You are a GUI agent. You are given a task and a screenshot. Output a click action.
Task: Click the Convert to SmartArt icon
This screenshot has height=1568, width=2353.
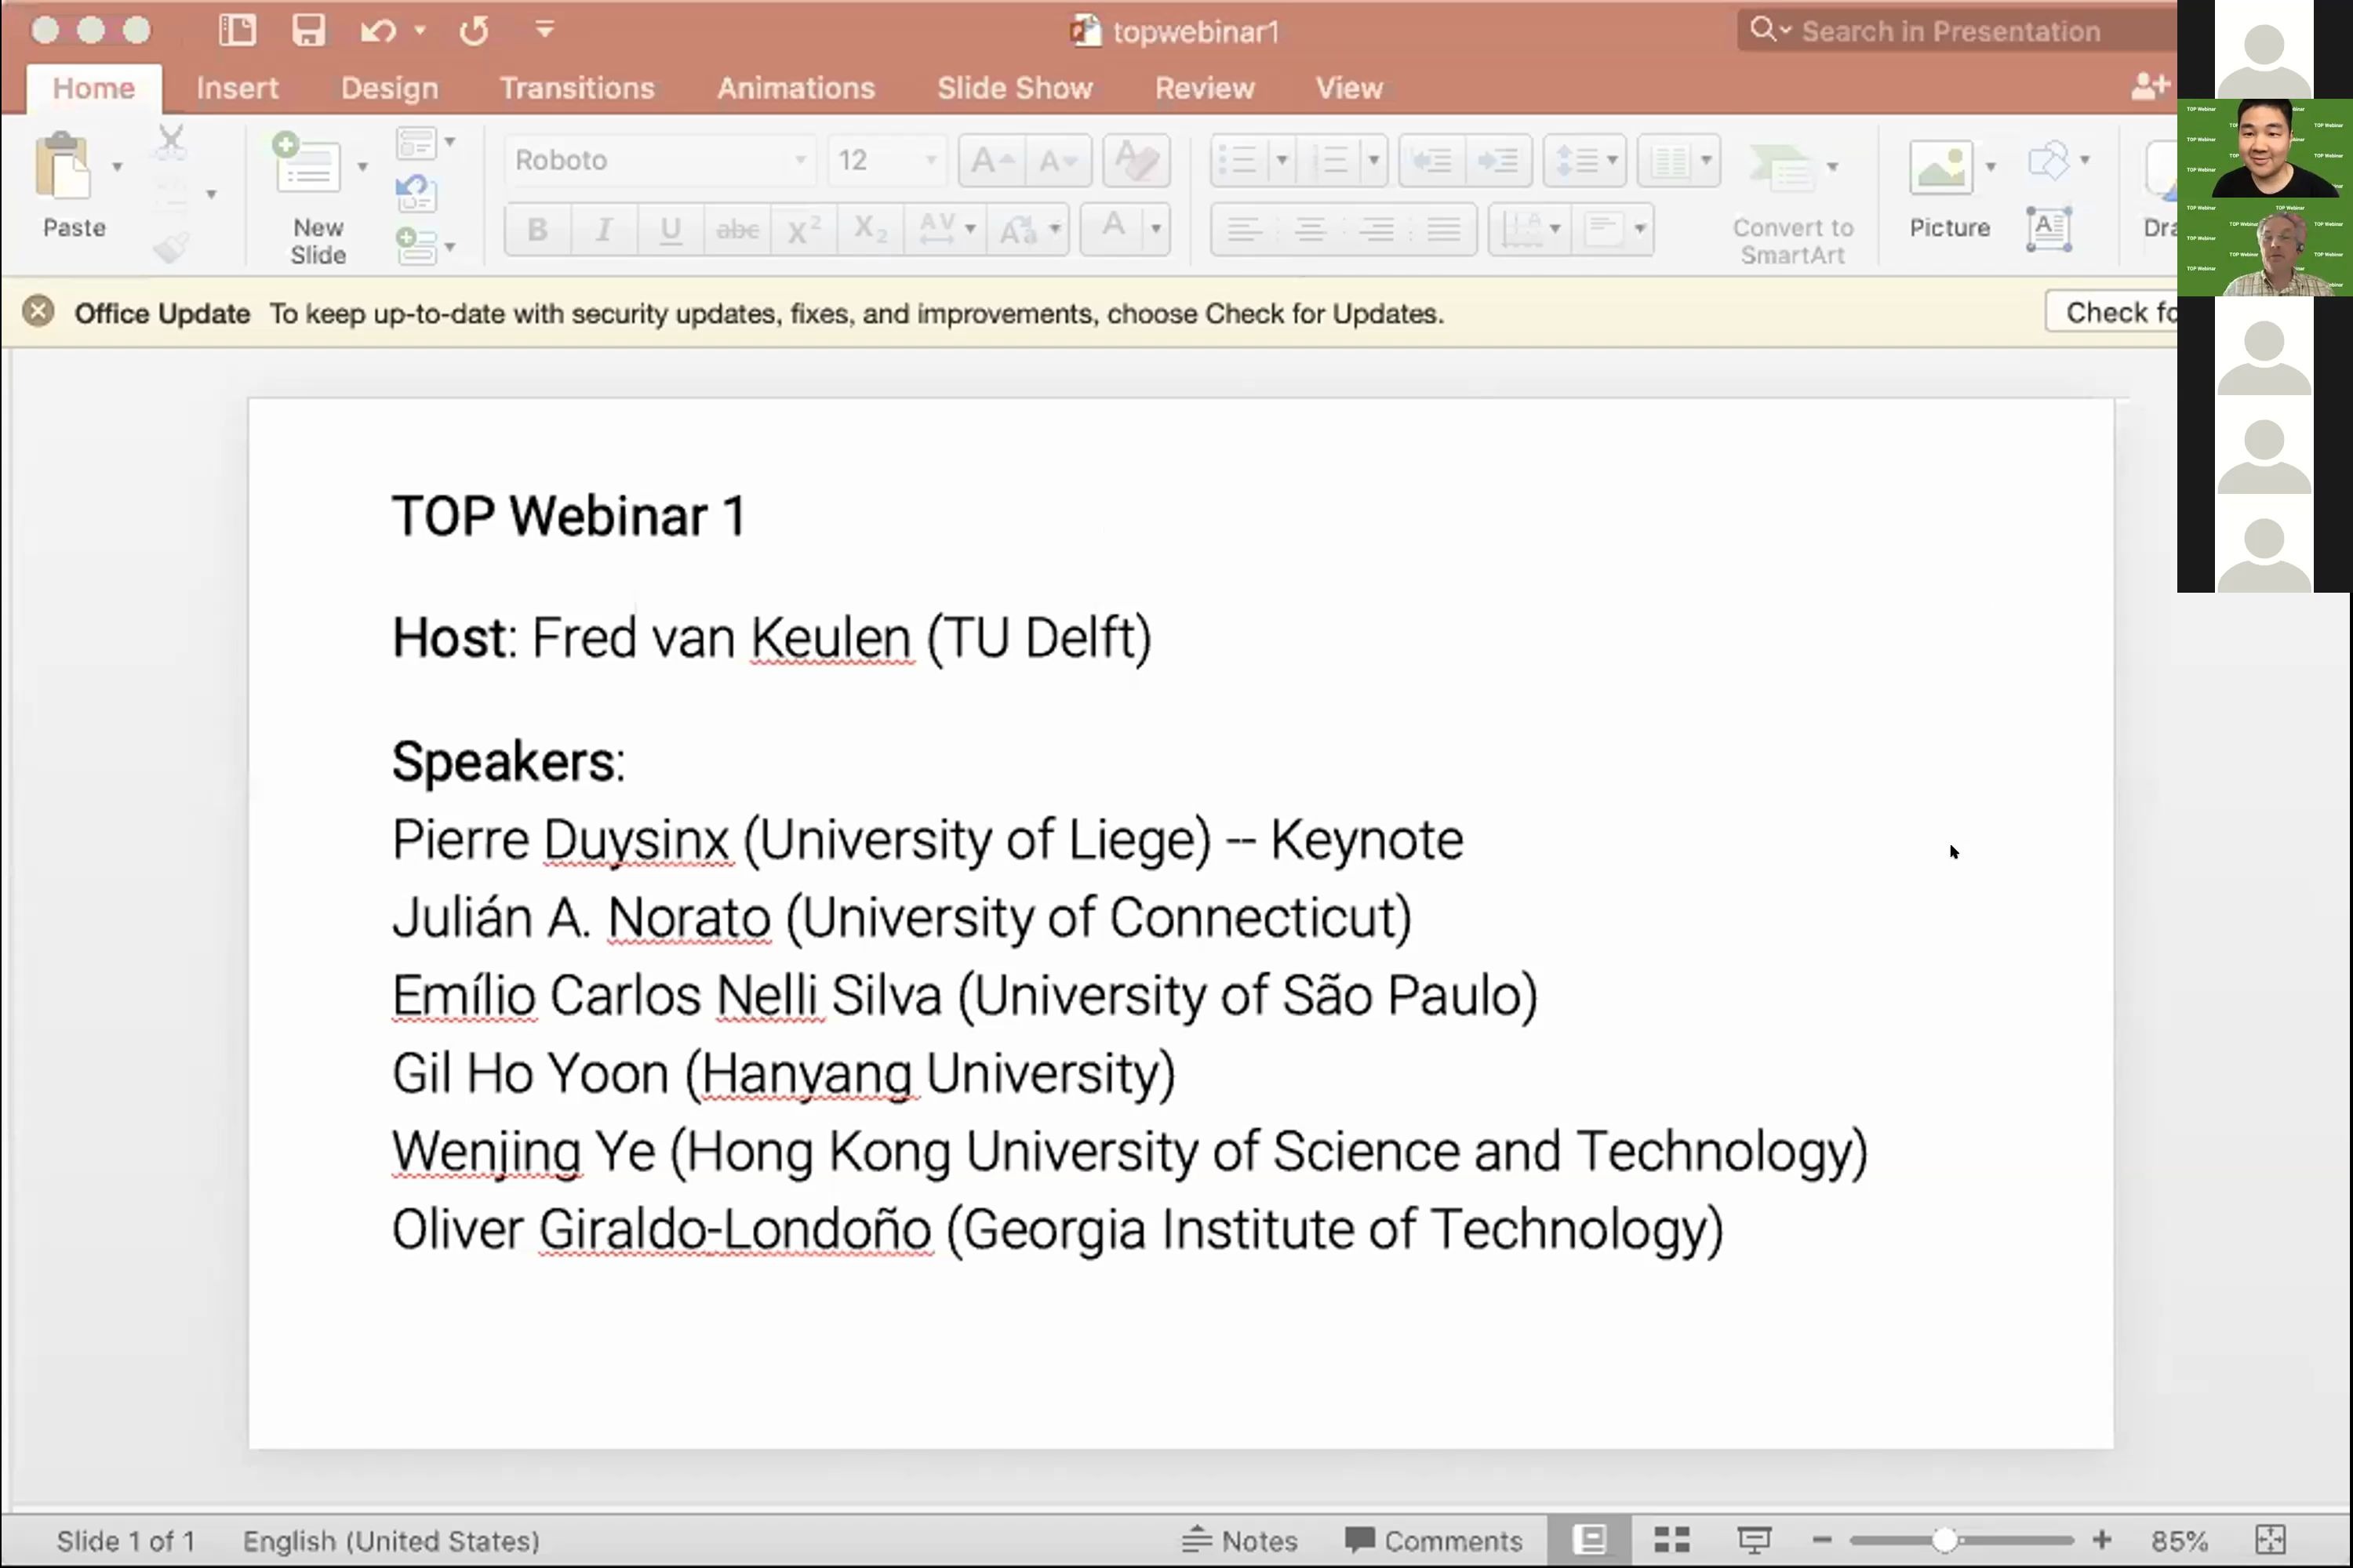(1782, 168)
